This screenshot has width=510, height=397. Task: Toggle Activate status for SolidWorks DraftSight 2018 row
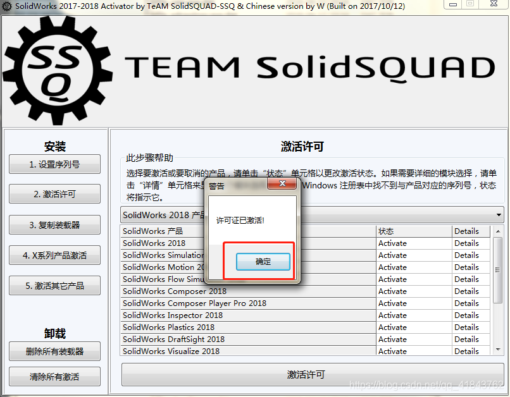(414, 339)
